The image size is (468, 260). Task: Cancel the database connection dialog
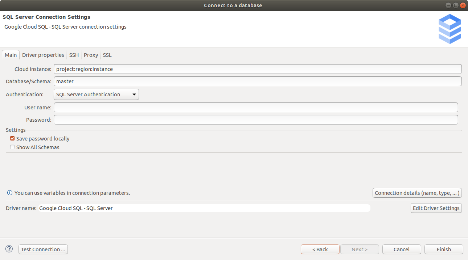click(x=402, y=249)
